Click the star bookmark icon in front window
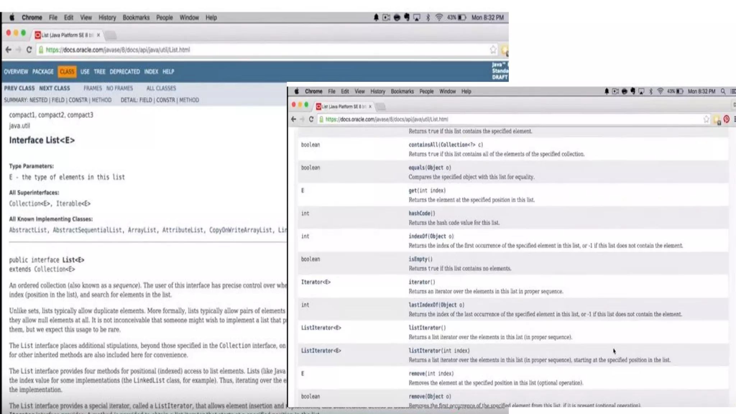 coord(706,119)
